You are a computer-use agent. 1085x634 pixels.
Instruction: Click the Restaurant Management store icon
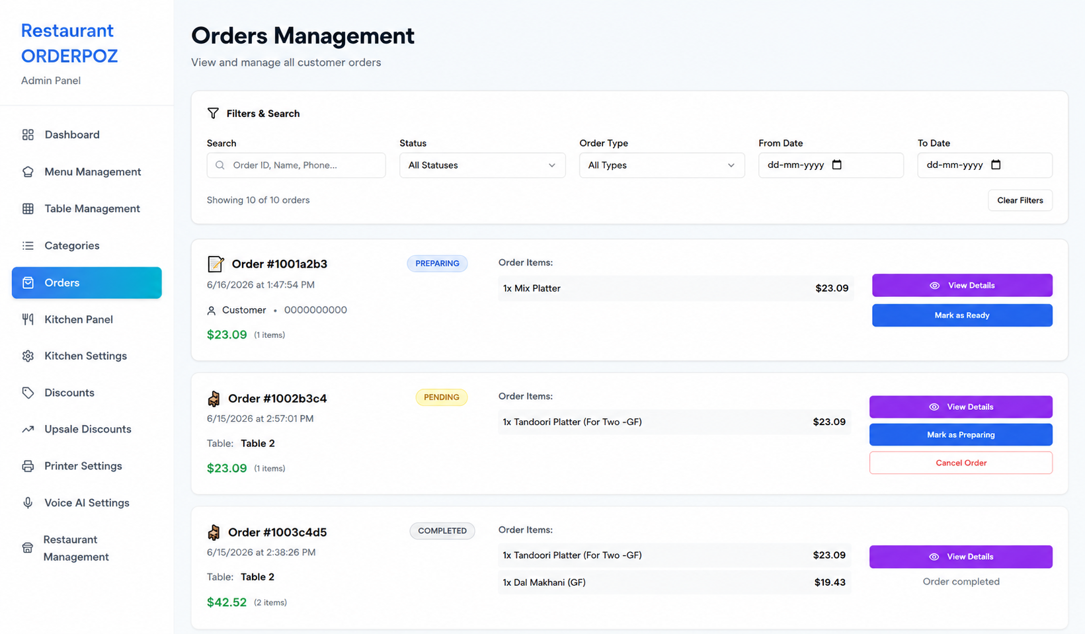point(28,548)
